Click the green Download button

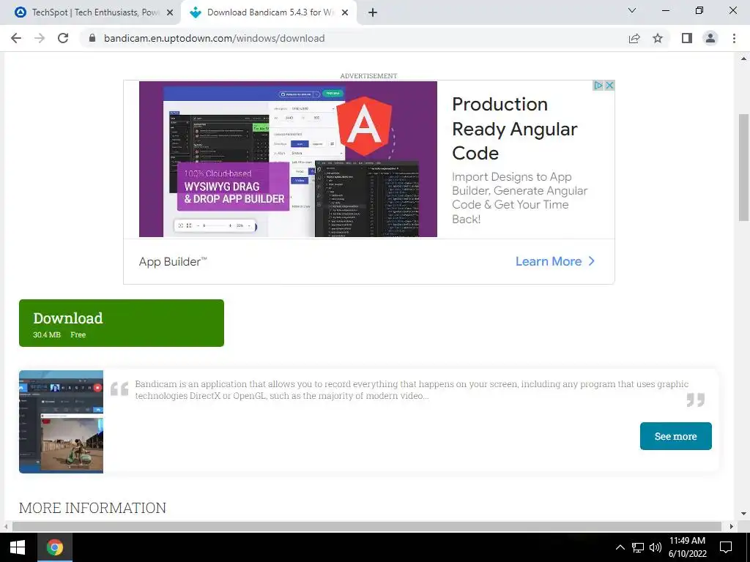click(122, 323)
